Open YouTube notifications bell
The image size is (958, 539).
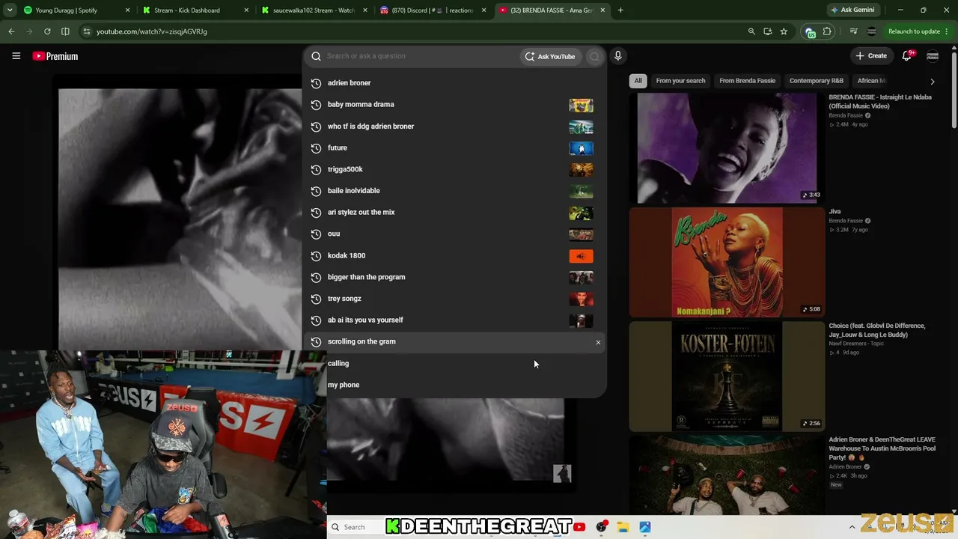[x=907, y=56]
